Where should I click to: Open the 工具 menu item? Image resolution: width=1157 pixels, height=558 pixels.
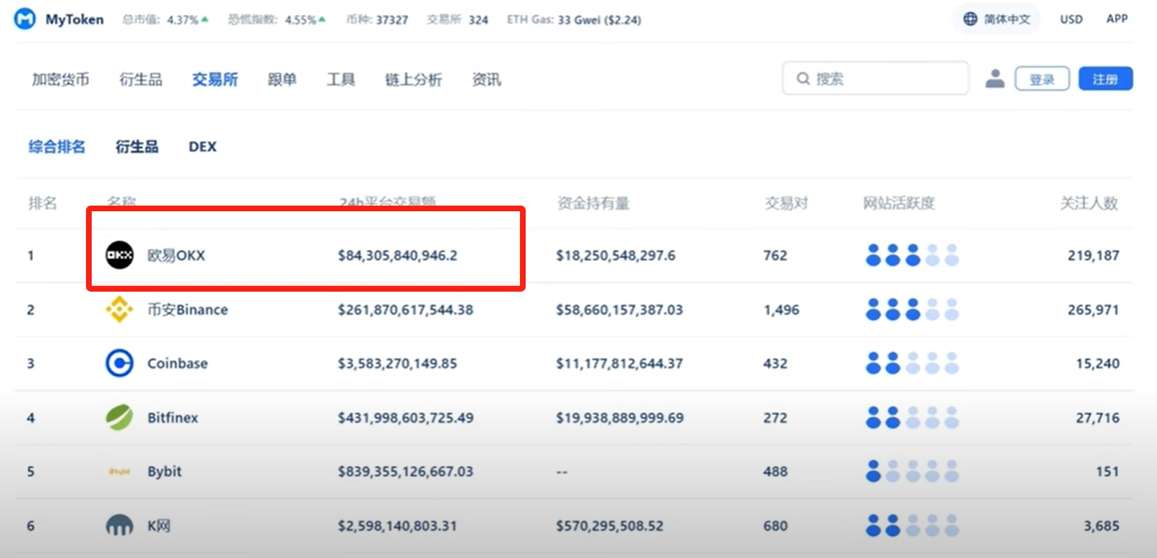(x=340, y=79)
